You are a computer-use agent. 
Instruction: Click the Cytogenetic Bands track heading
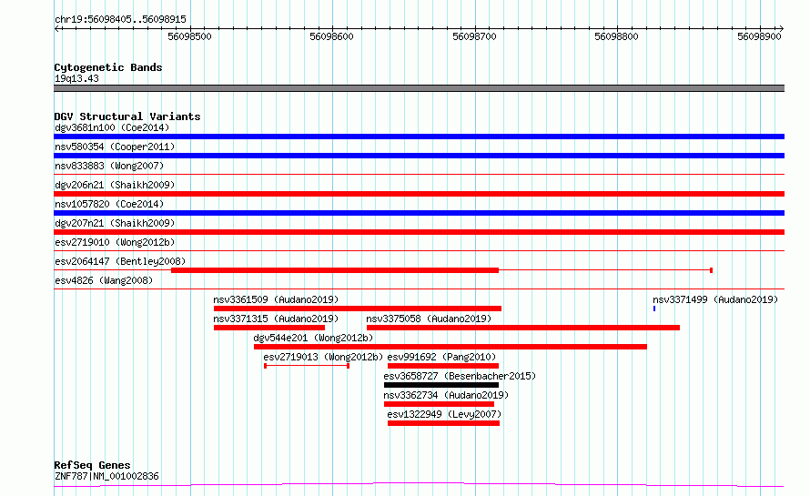pyautogui.click(x=108, y=67)
